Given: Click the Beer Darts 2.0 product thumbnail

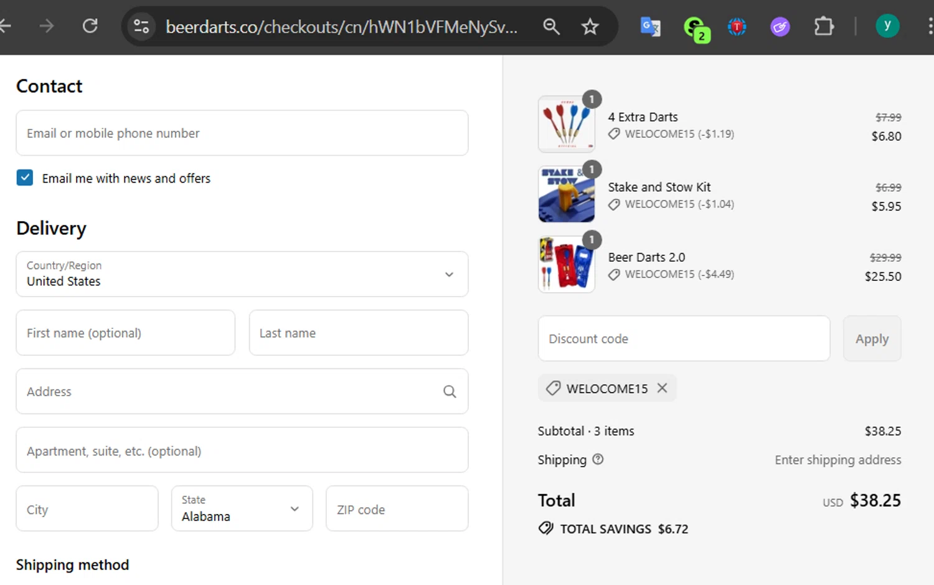Looking at the screenshot, I should point(566,264).
